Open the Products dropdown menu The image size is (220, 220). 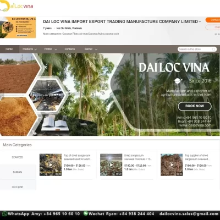coord(30,49)
